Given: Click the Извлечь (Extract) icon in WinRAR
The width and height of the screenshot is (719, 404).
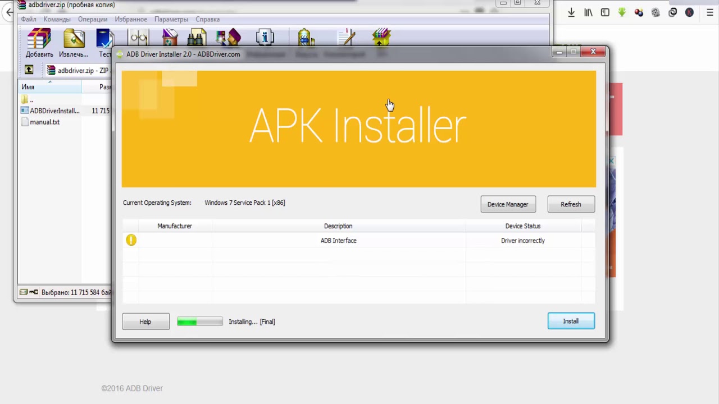Looking at the screenshot, I should 74,39.
